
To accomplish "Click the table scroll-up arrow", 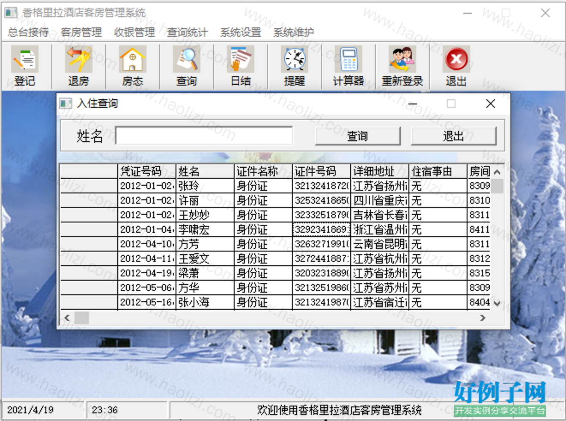I will (x=497, y=172).
